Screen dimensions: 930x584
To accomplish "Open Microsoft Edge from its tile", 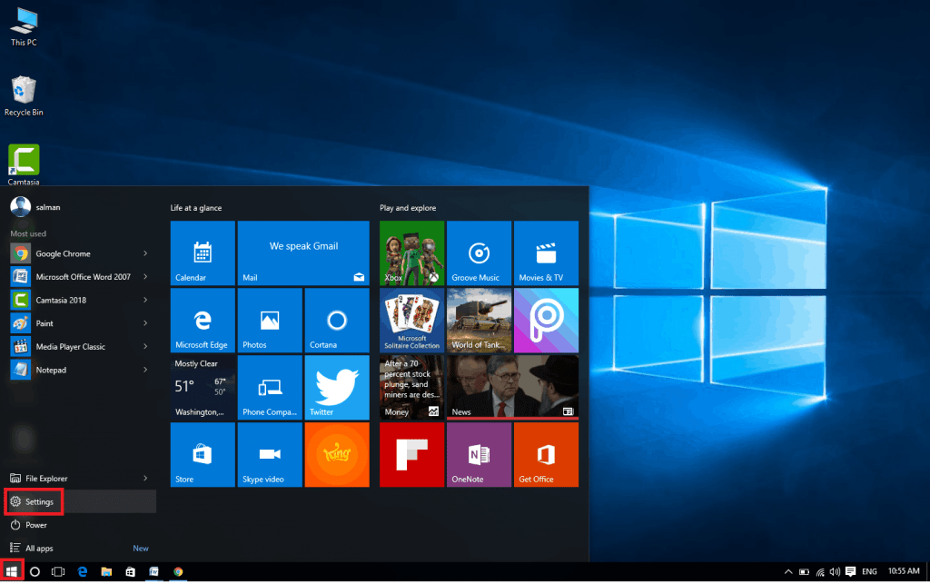I will click(x=202, y=320).
